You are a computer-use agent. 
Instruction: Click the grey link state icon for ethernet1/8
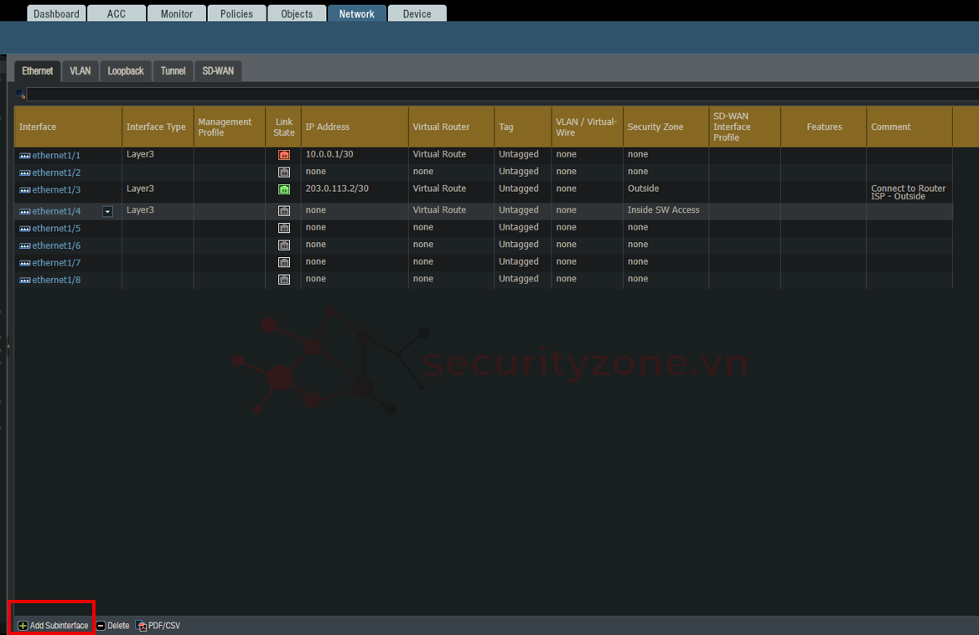(x=283, y=280)
